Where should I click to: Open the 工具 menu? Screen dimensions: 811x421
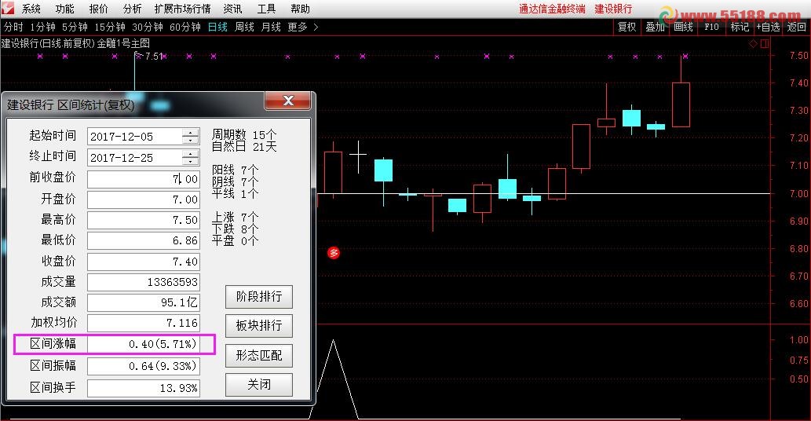[x=266, y=9]
